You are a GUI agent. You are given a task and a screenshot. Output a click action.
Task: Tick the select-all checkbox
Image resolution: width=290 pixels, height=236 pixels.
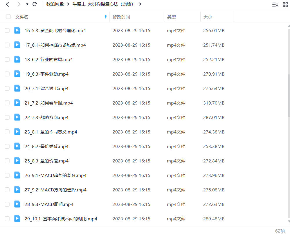[x=8, y=17]
